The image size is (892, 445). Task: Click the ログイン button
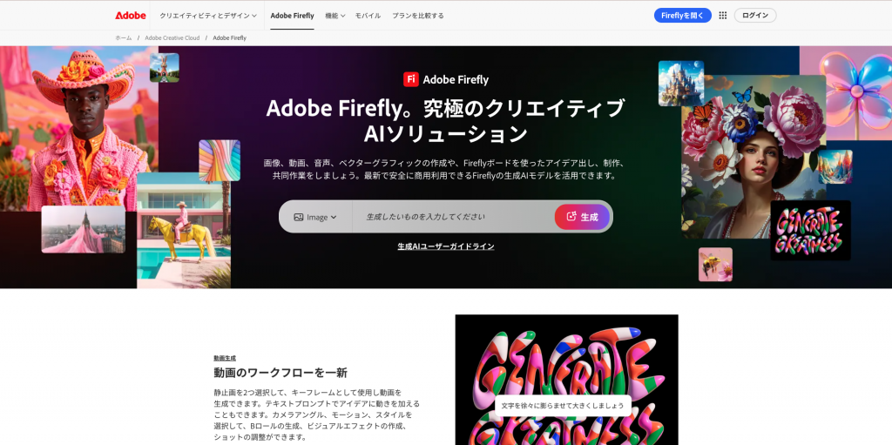[x=755, y=16]
